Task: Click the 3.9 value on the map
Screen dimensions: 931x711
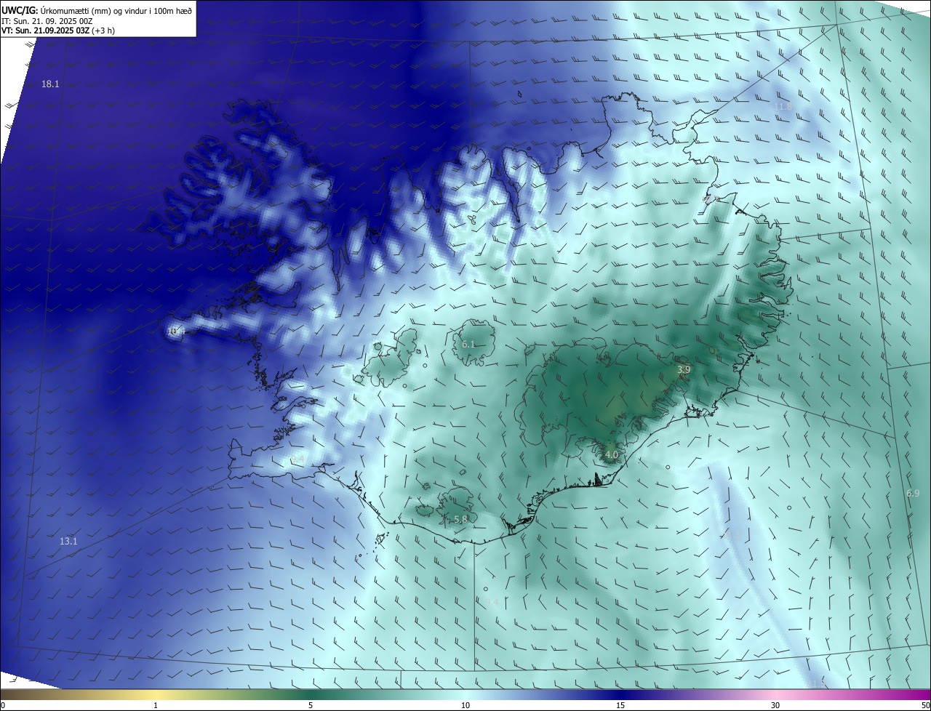Action: click(x=684, y=370)
